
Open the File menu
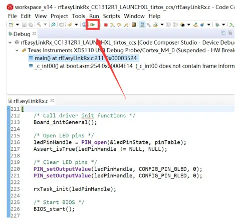(x=13, y=16)
